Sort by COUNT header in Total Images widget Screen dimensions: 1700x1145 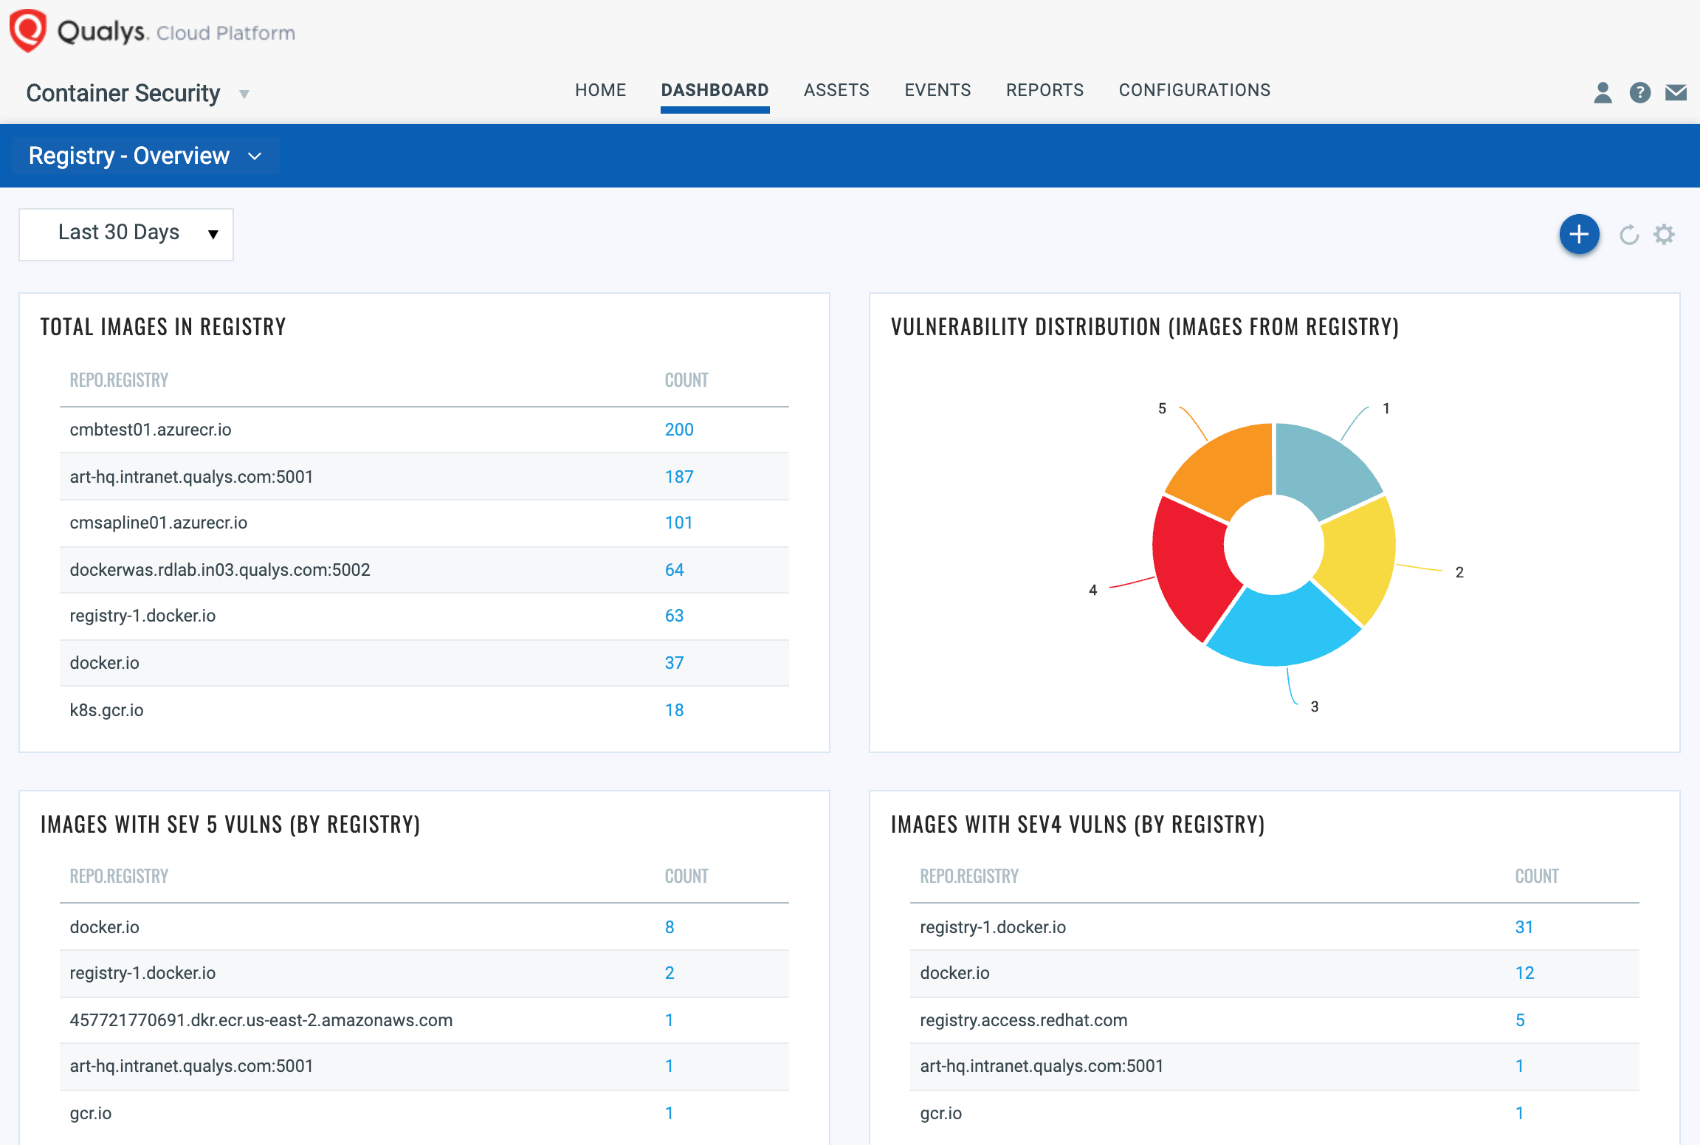coord(686,380)
